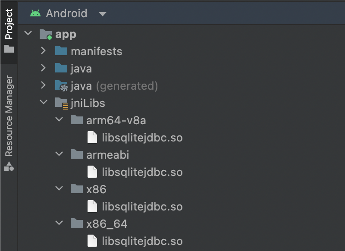This screenshot has width=345, height=251.
Task: Collapse the app module node
Action: click(28, 34)
